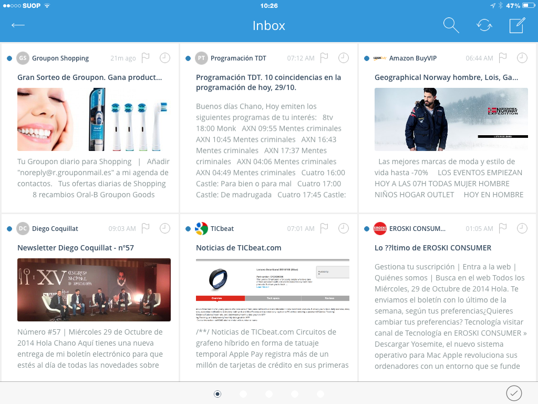
Task: Compose a new email
Action: (517, 25)
